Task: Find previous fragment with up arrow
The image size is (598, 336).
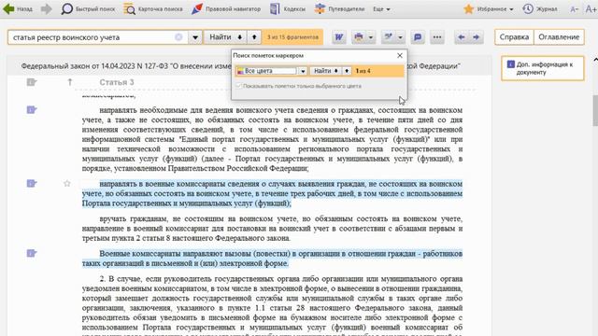Action: [254, 37]
